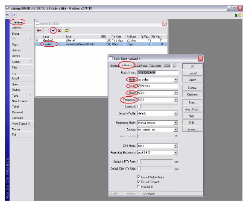The image size is (246, 207).
Task: Open Queues in the sidebar menu
Action: pyautogui.click(x=16, y=50)
